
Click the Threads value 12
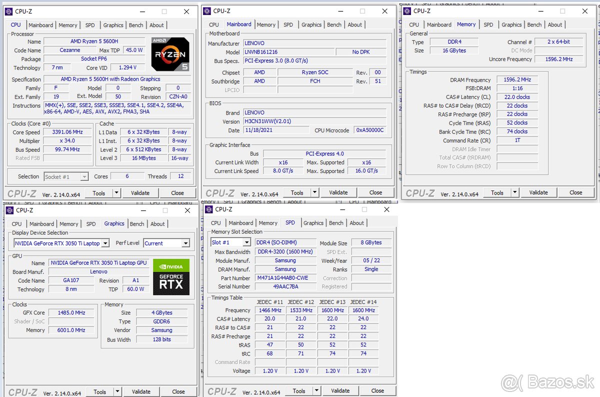[180, 176]
